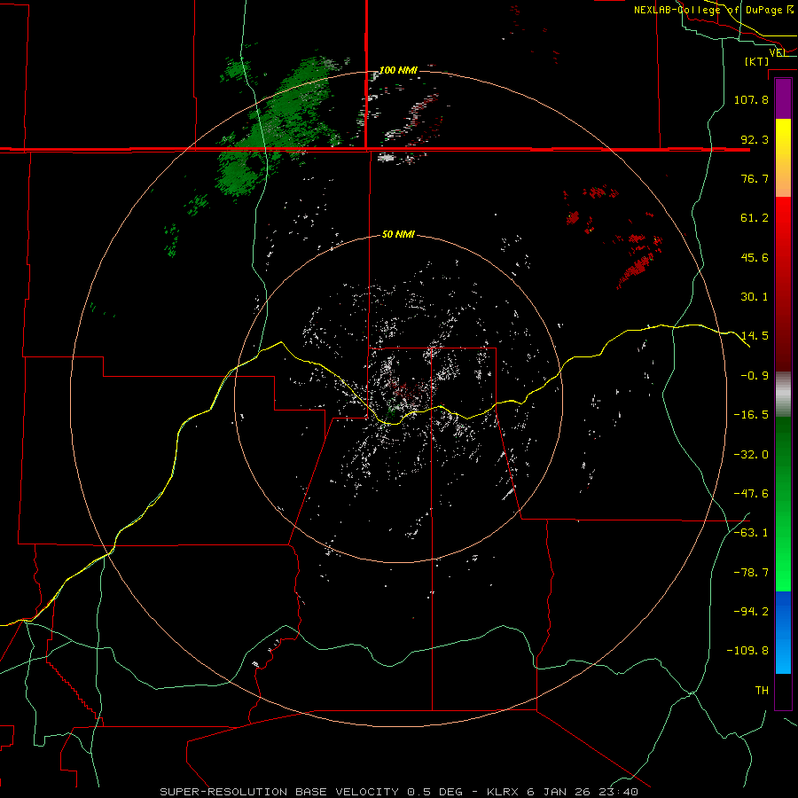Viewport: 798px width, 798px height.
Task: Click the 107.8 velocity scale value
Action: click(751, 99)
